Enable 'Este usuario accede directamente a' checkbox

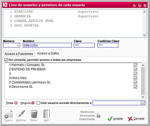[38, 103]
